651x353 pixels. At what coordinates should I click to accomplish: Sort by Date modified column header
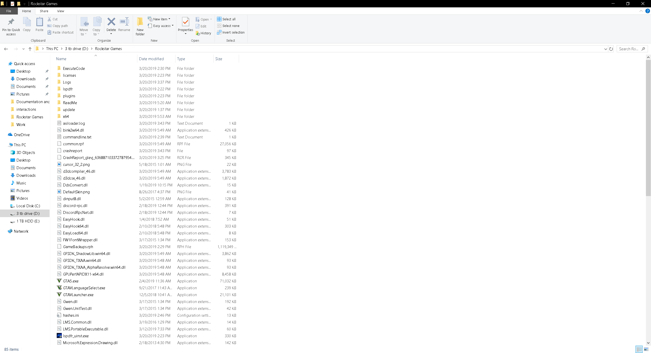pos(151,59)
